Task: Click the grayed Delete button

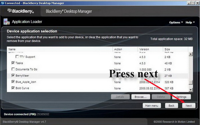Action: (161, 97)
